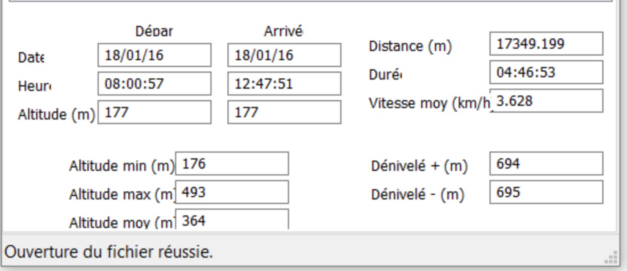Select the Distance (m) value field
The height and width of the screenshot is (271, 627).
[546, 43]
